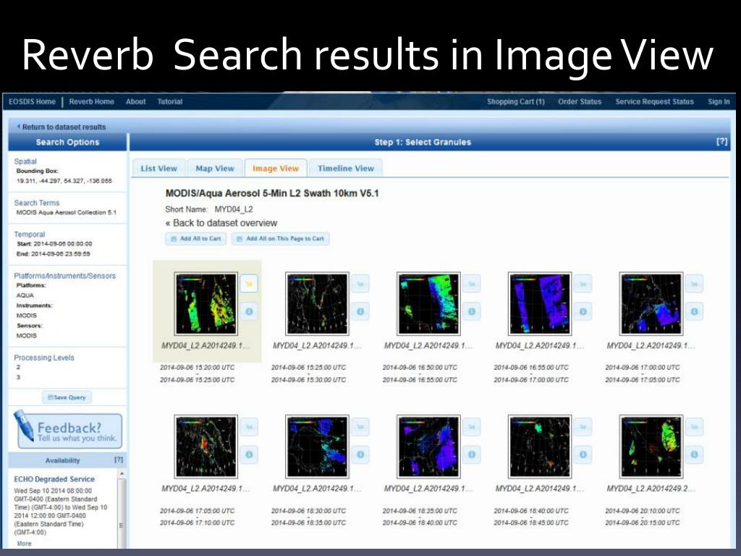Open the Search Terms option

tap(36, 203)
